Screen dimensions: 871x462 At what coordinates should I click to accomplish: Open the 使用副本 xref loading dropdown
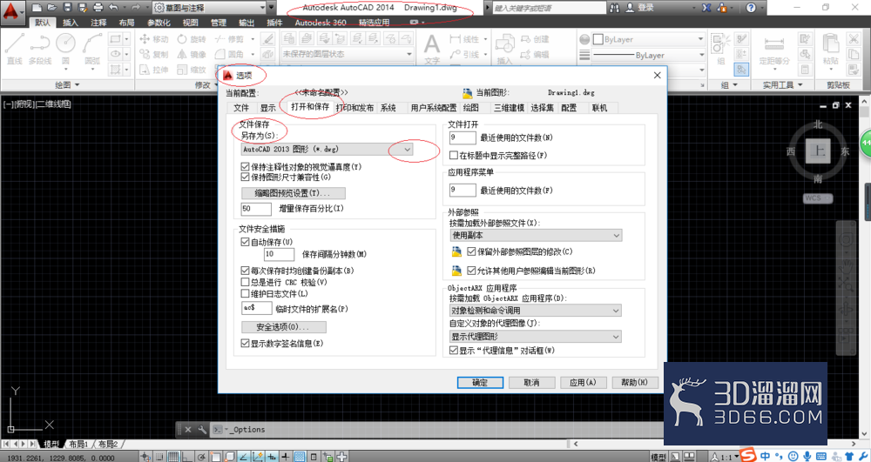click(x=536, y=235)
